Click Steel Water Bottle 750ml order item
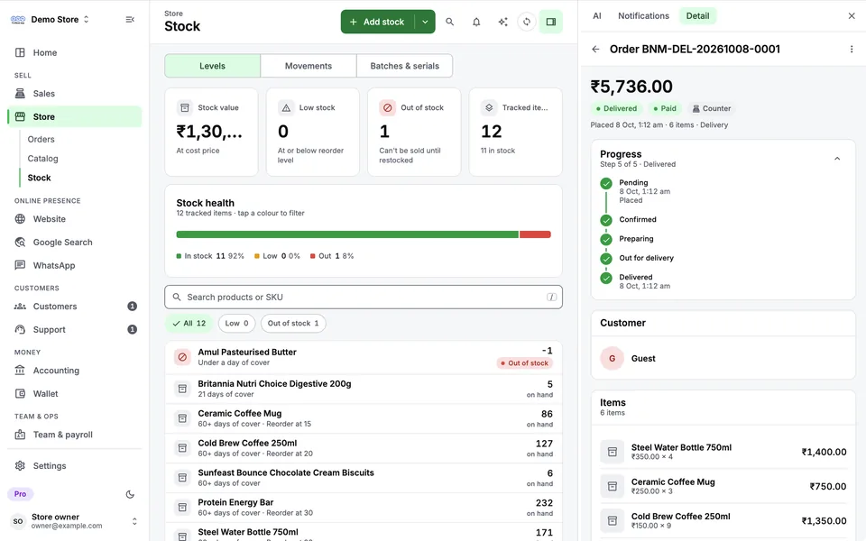The image size is (866, 541). pyautogui.click(x=723, y=452)
